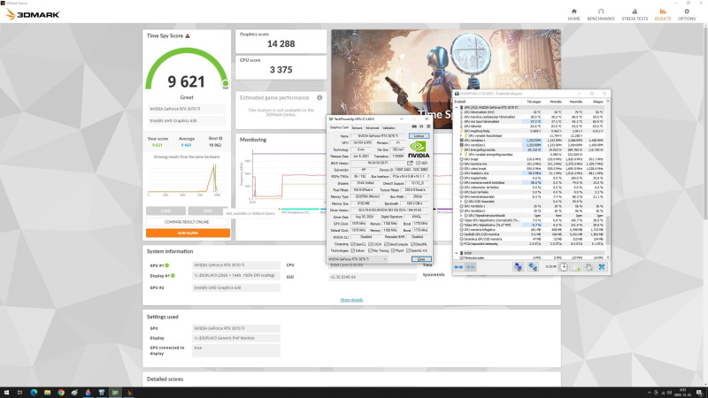Image resolution: width=708 pixels, height=398 pixels.
Task: Click the GPU-Z screenshot camera icon
Action: click(414, 126)
